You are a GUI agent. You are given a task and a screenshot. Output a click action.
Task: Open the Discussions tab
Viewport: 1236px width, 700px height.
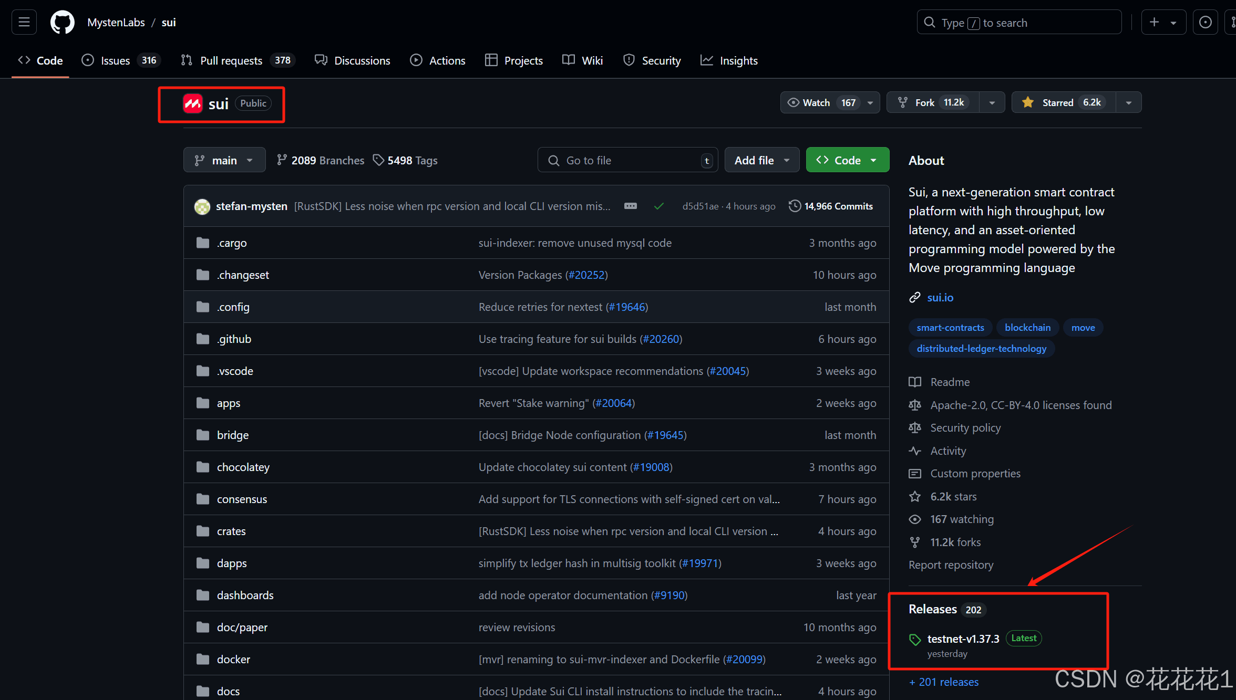pos(353,60)
